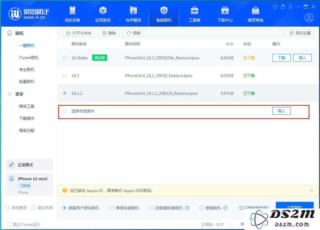The width and height of the screenshot is (320, 230).
Task: Click the 固件版本 column header
Action: tap(79, 44)
